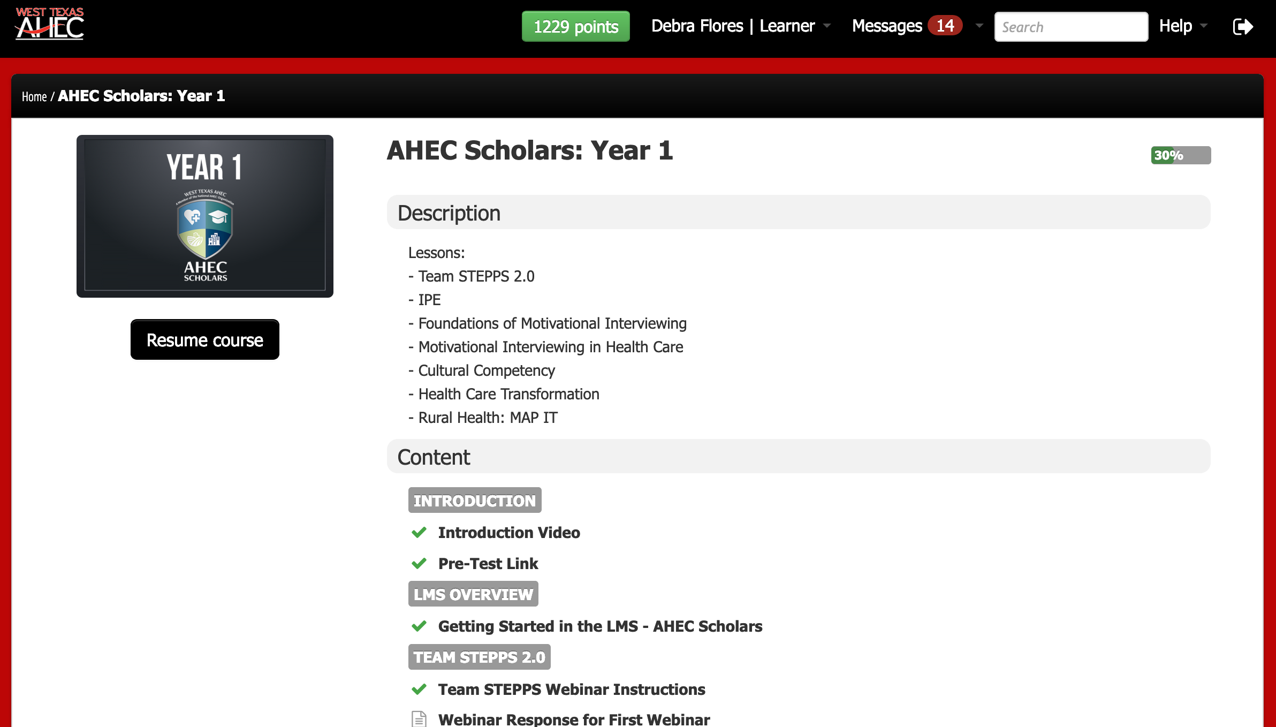Click the logout arrow icon
Screen dimensions: 1276x727
click(x=1243, y=26)
